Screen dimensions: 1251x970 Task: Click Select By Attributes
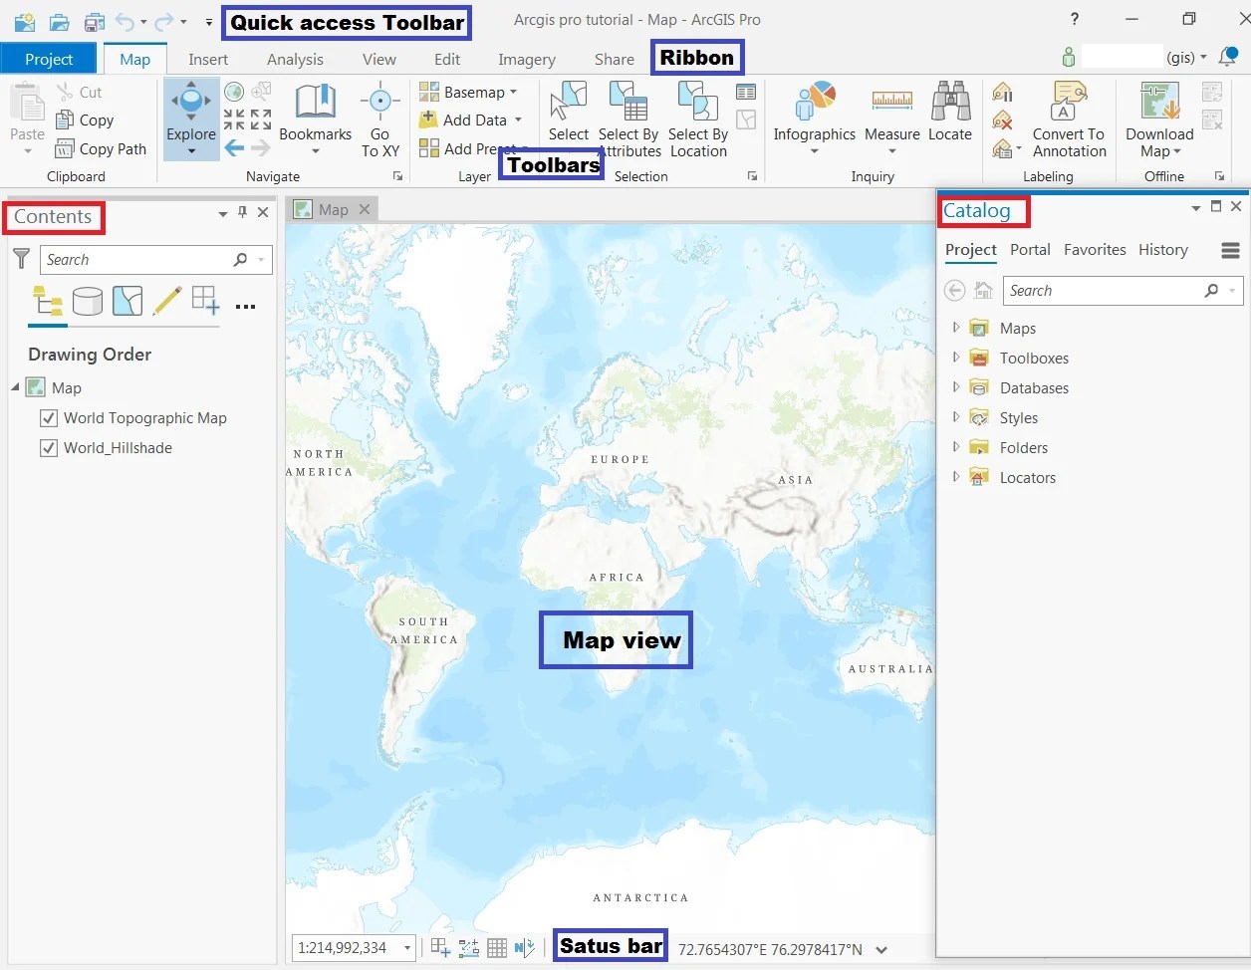[x=629, y=118]
